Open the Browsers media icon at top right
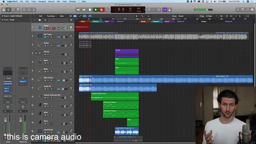This screenshot has height=144, width=256. tap(252, 10)
